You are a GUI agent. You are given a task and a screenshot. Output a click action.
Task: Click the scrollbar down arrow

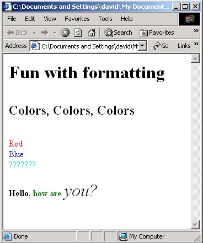195,224
